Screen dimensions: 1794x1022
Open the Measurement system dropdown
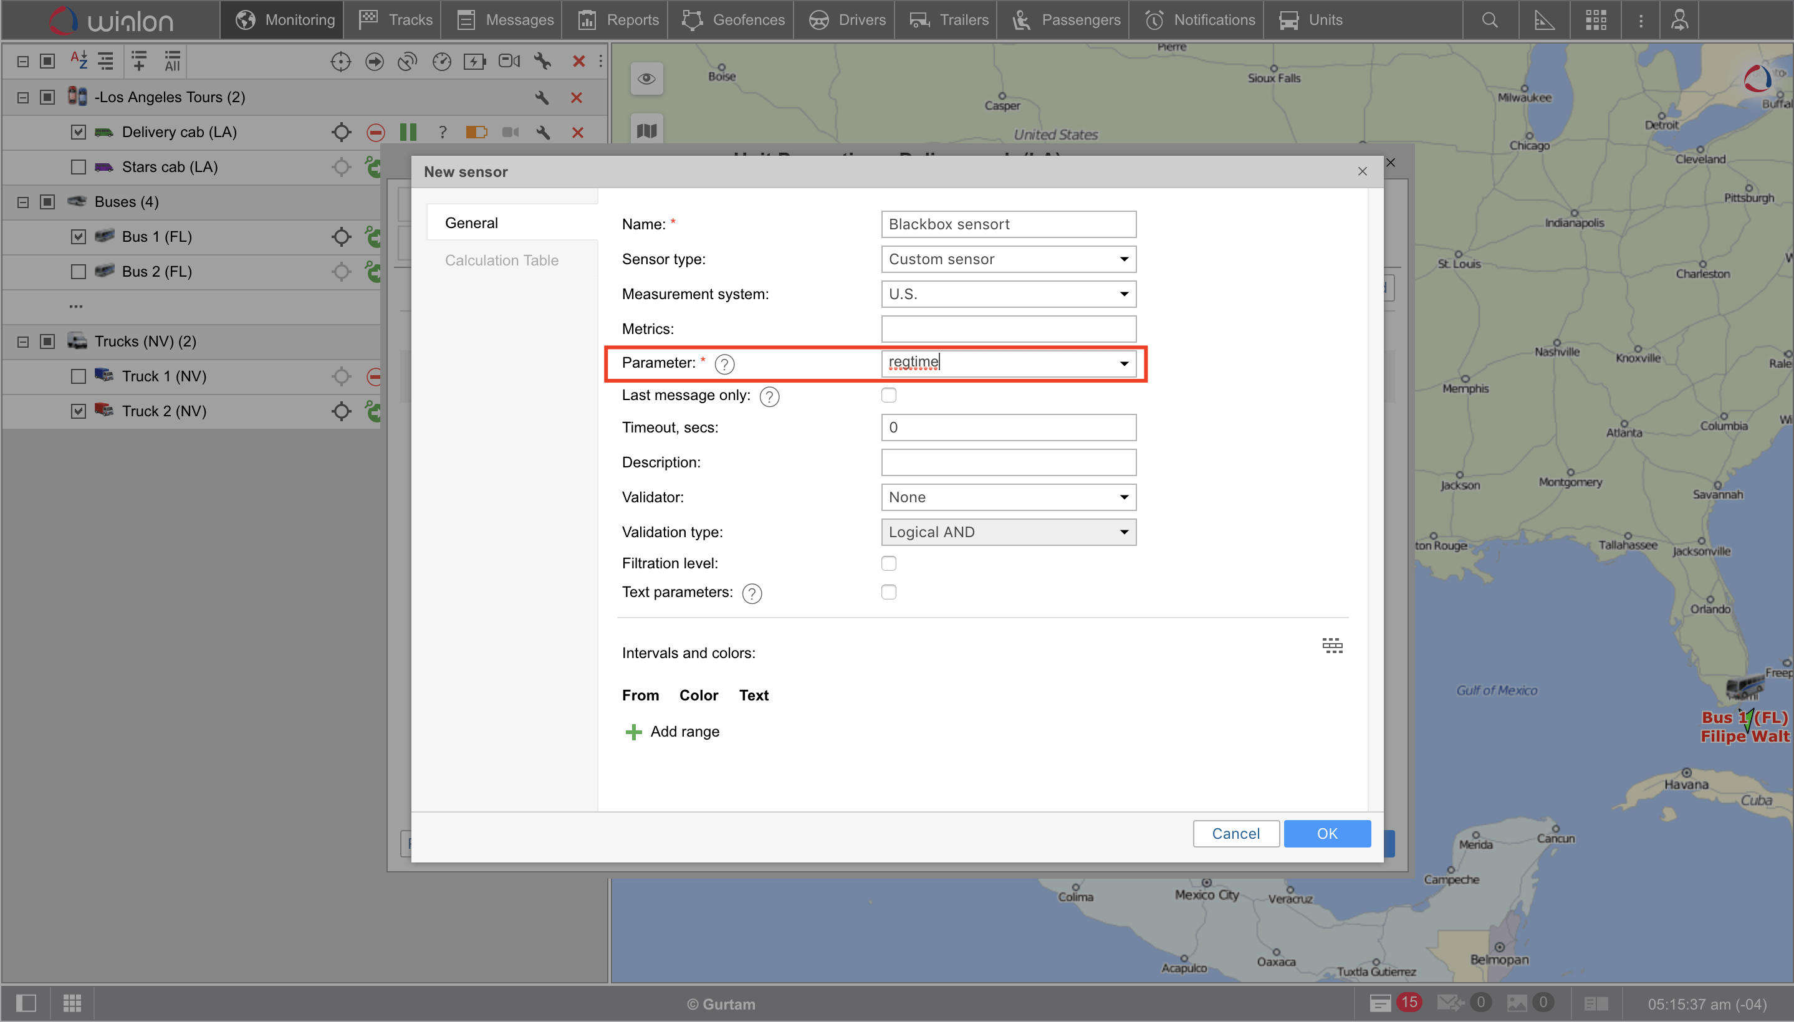(1007, 294)
